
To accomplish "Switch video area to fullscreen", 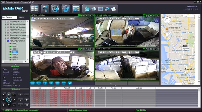I will pos(63,83).
